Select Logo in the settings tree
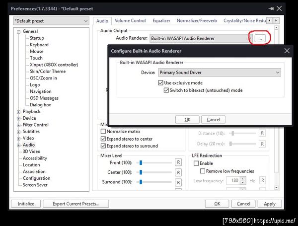The height and width of the screenshot is (226, 298). [35, 85]
